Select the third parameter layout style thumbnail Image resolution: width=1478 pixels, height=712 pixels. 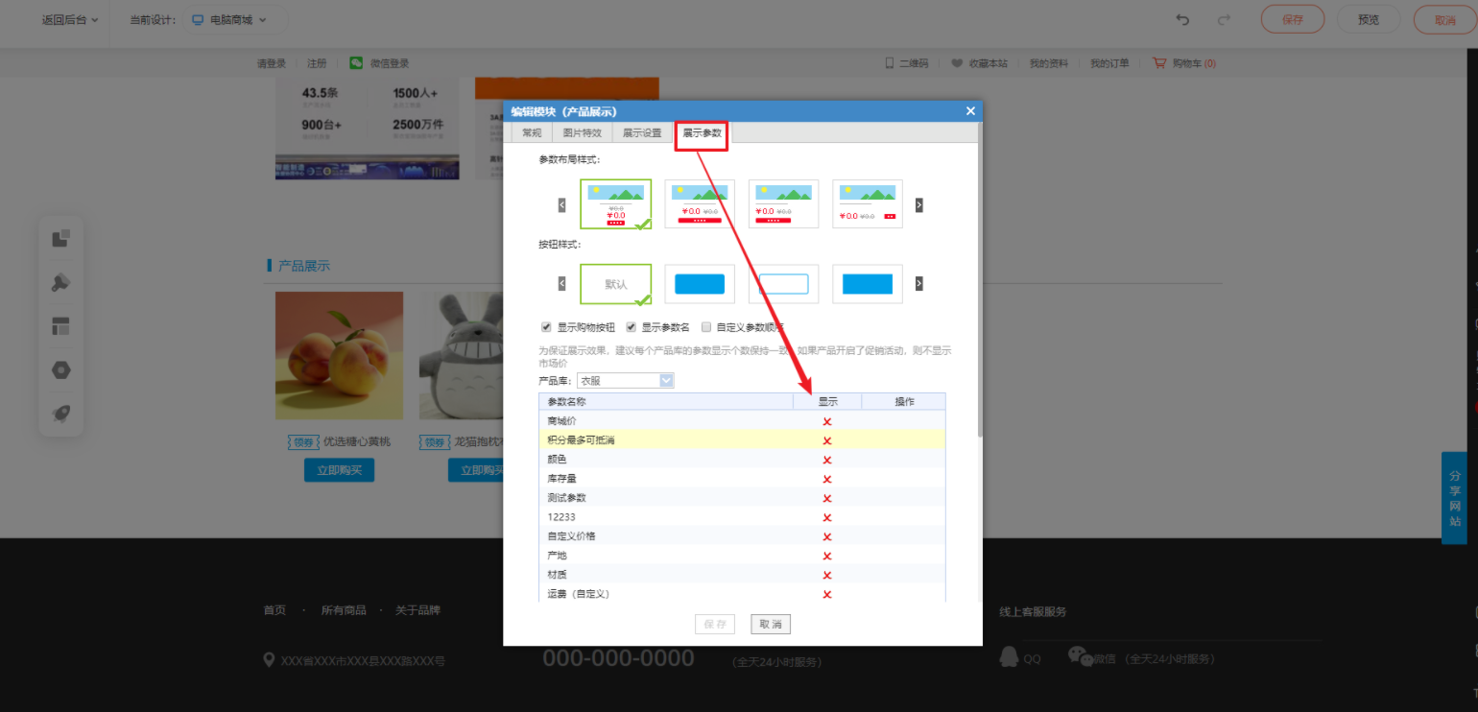click(783, 204)
